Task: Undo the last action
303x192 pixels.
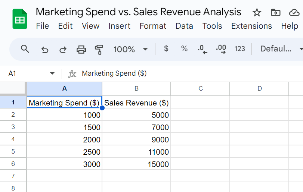Action: click(45, 49)
